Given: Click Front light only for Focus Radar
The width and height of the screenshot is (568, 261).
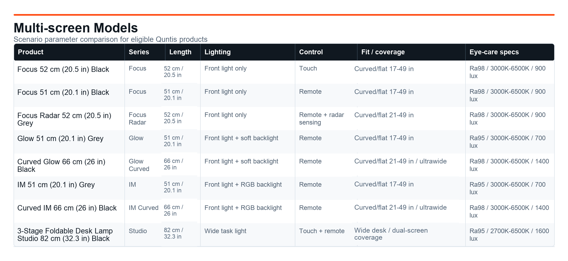Looking at the screenshot, I should click(226, 115).
